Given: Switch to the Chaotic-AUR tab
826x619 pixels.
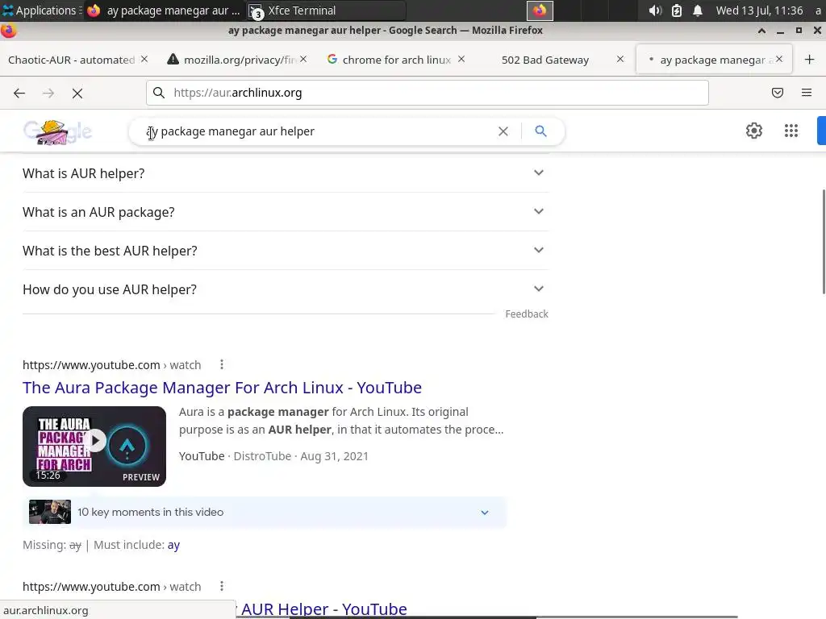Looking at the screenshot, I should 71,60.
